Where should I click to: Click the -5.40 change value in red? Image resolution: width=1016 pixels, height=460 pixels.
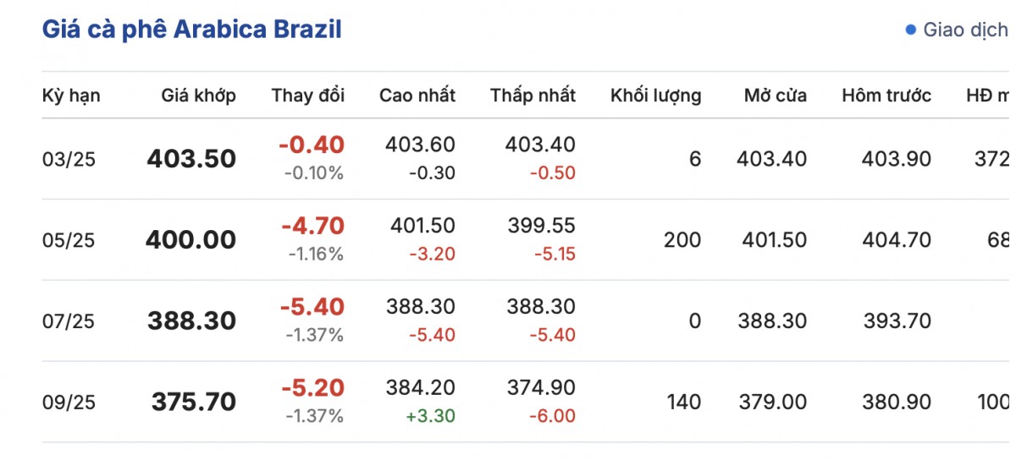pyautogui.click(x=312, y=307)
